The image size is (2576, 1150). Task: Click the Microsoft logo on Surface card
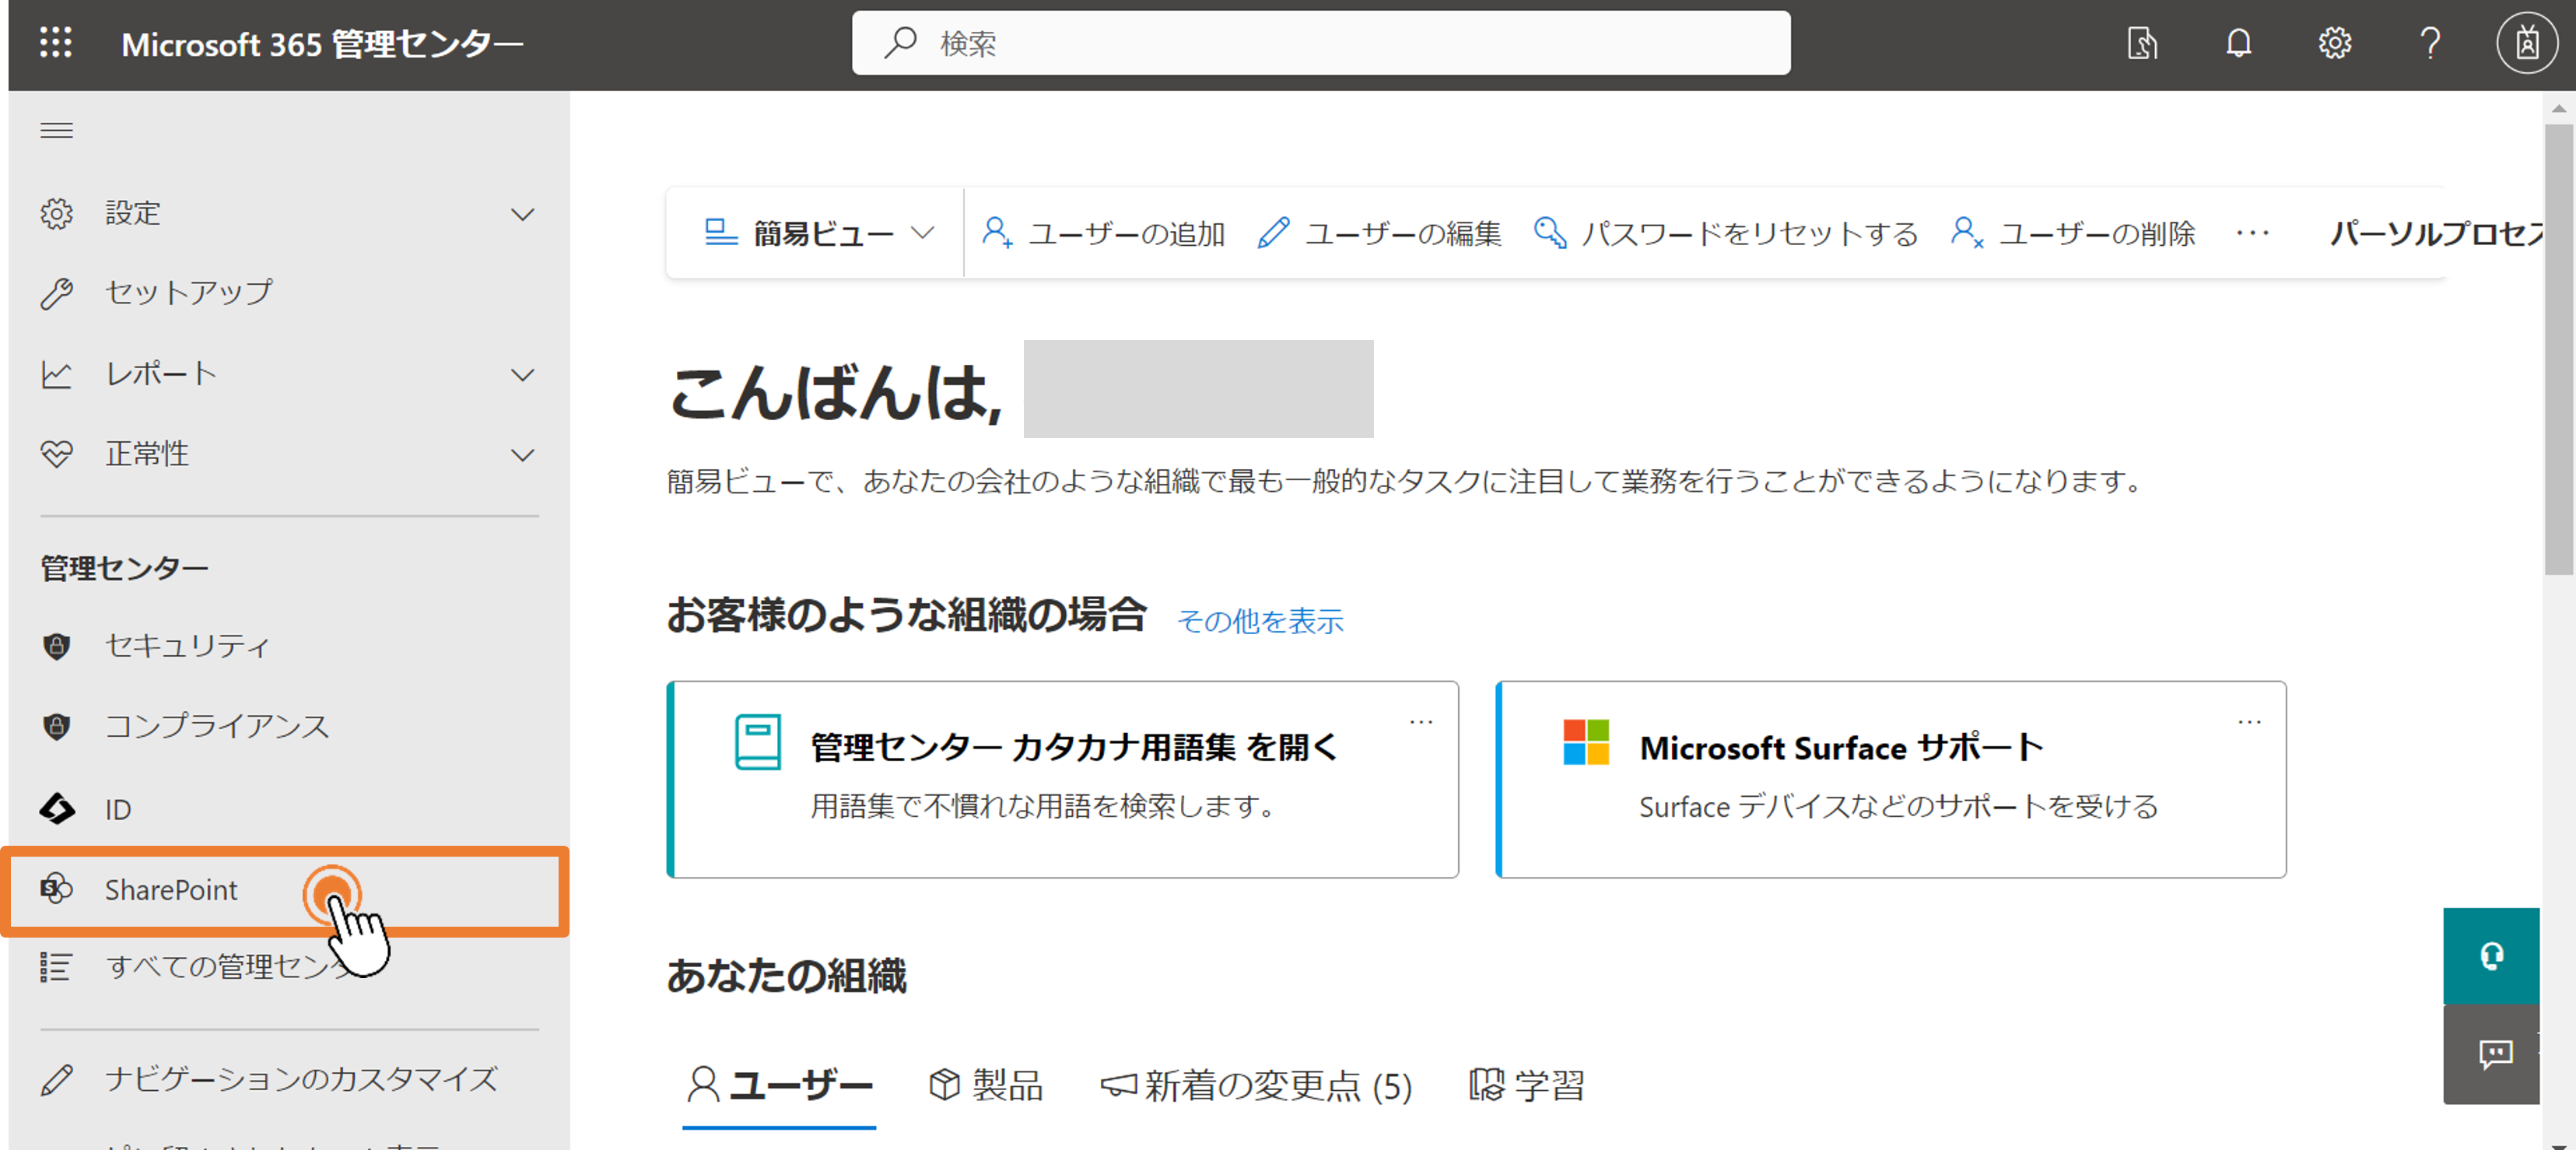pos(1586,742)
